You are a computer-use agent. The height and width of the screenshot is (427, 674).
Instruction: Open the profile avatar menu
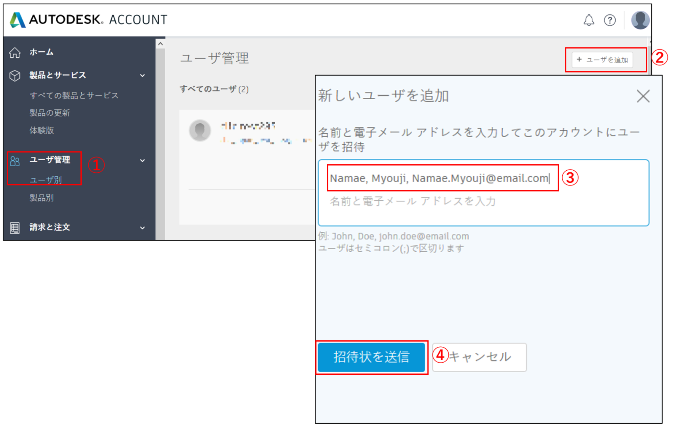(640, 20)
